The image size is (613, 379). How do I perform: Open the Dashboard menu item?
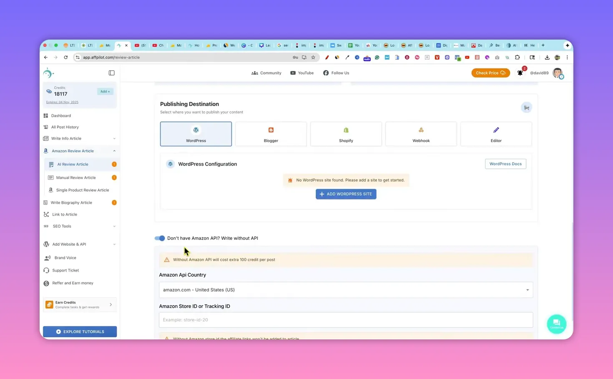tap(61, 115)
